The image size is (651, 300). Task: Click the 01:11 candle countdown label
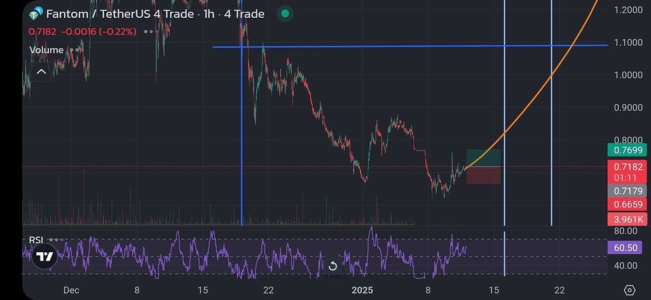pyautogui.click(x=627, y=178)
